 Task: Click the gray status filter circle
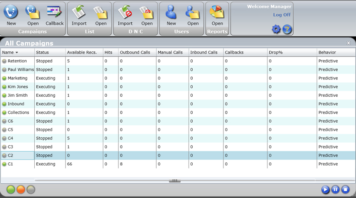(31, 190)
